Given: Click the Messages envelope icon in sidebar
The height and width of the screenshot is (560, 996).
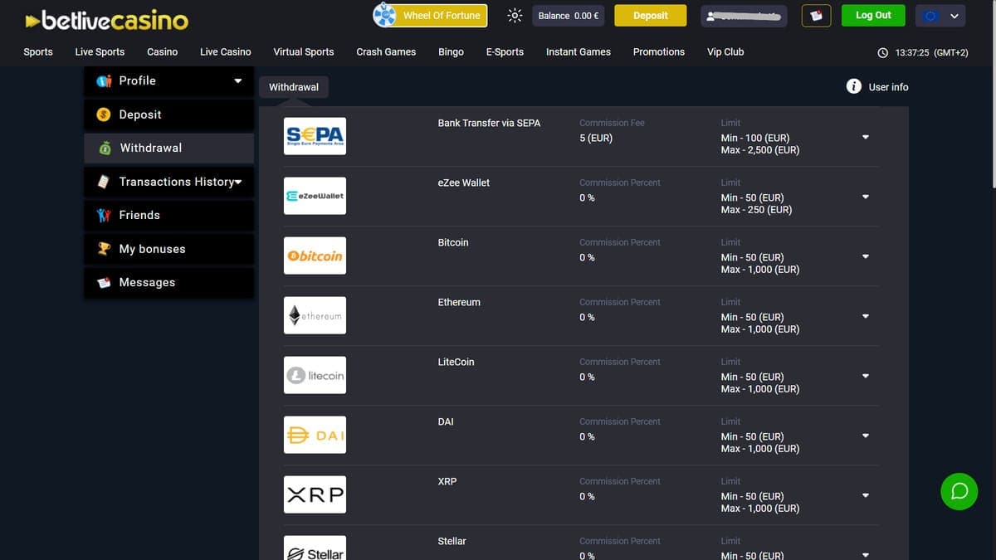Looking at the screenshot, I should tap(104, 282).
